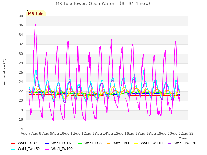Click the red Wat1_Ts-32 legend swatch
207x155 pixels.
click(x=13, y=143)
